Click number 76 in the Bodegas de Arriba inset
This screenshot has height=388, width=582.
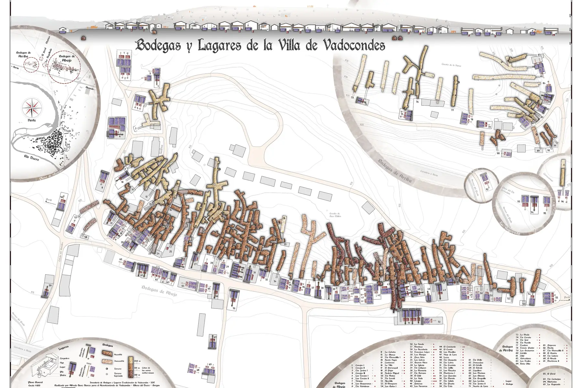coord(417,102)
